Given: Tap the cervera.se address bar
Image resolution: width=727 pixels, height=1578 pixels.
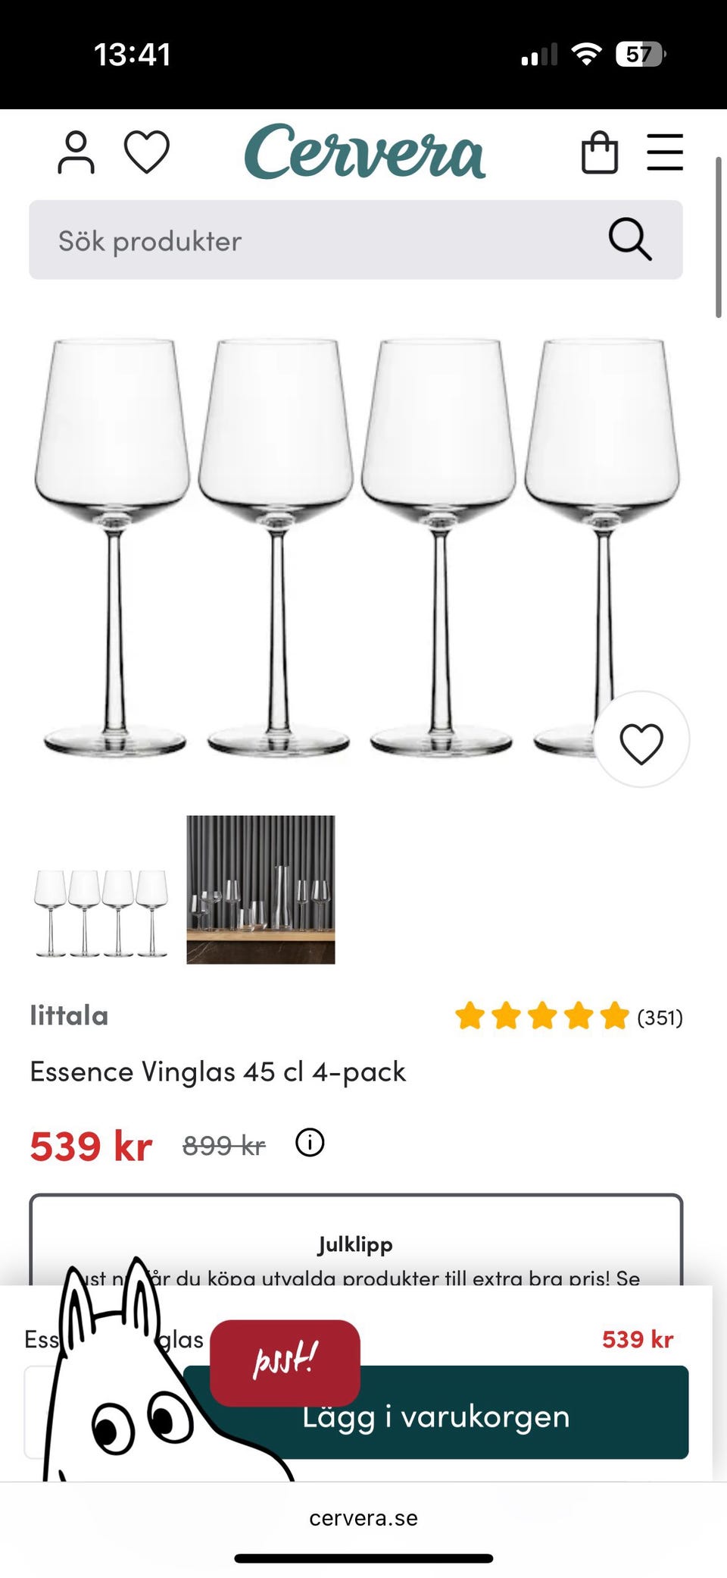Looking at the screenshot, I should pyautogui.click(x=363, y=1518).
